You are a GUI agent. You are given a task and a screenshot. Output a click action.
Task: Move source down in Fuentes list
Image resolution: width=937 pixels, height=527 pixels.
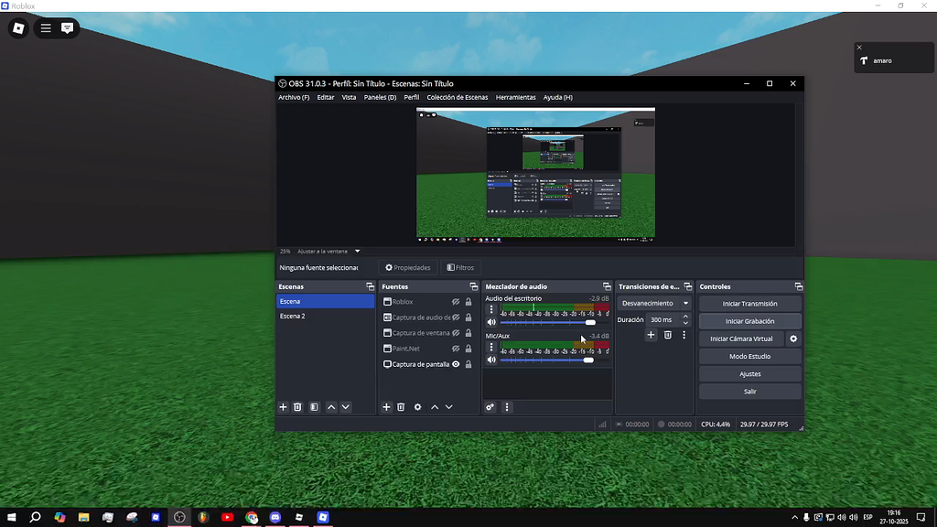tap(448, 407)
